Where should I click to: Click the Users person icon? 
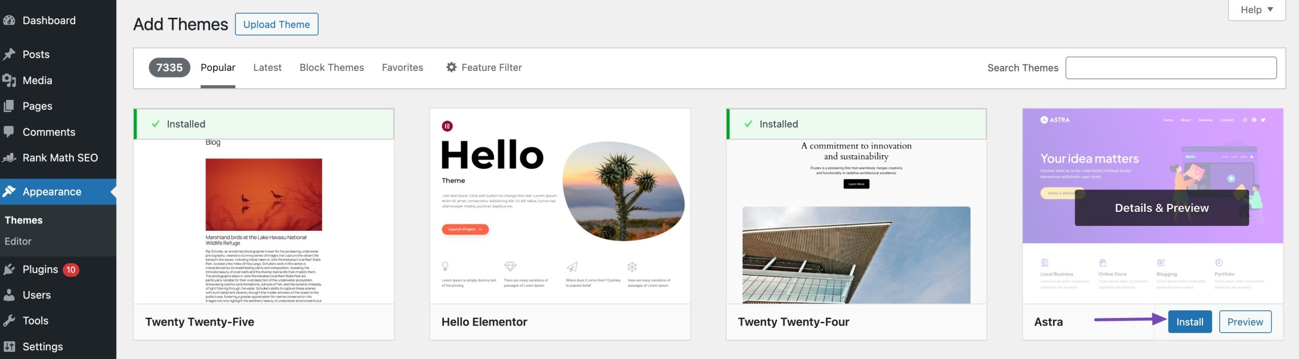pyautogui.click(x=9, y=295)
